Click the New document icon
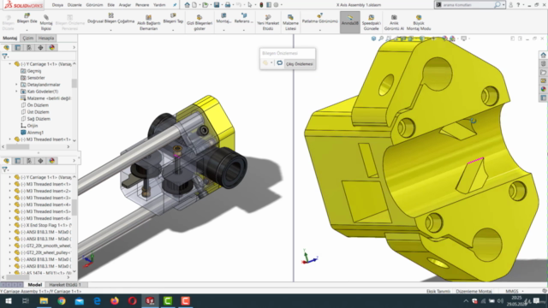 [x=194, y=5]
